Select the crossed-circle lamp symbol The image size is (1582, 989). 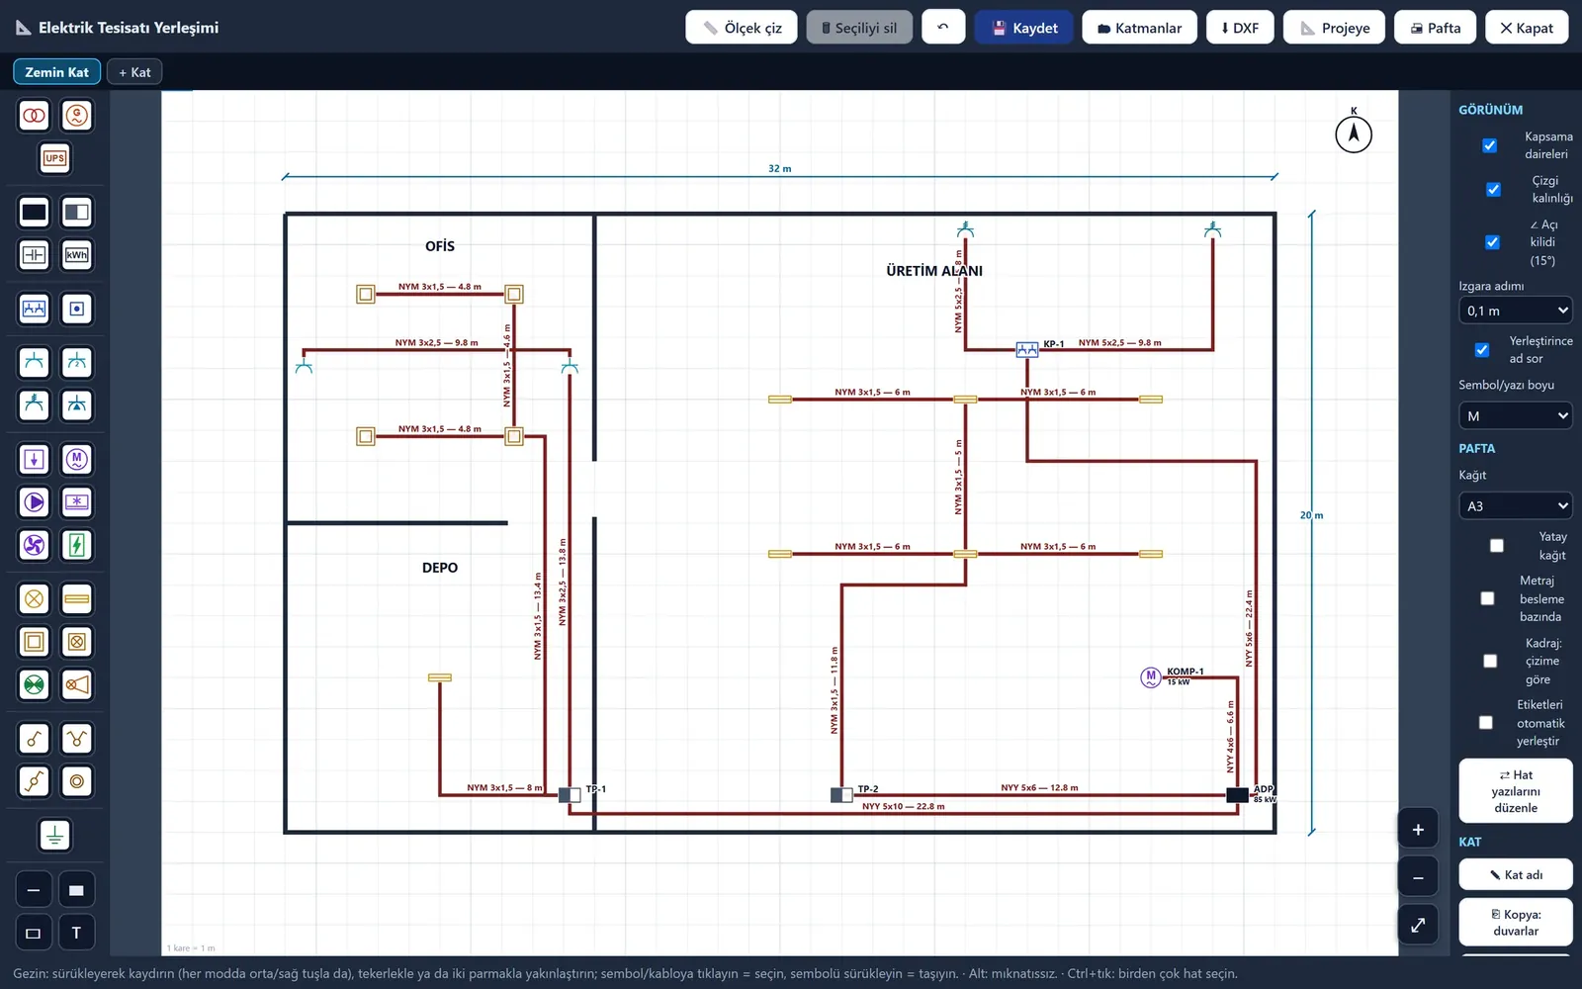point(34,598)
